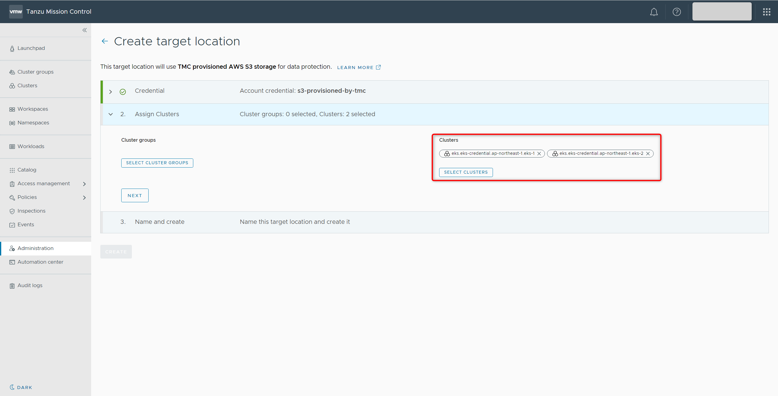Collapse the Assign Clusters step
The image size is (778, 396).
point(111,114)
